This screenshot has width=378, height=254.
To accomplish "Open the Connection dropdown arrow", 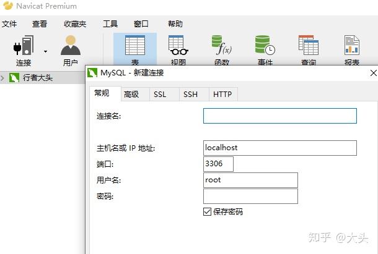I will 45,51.
